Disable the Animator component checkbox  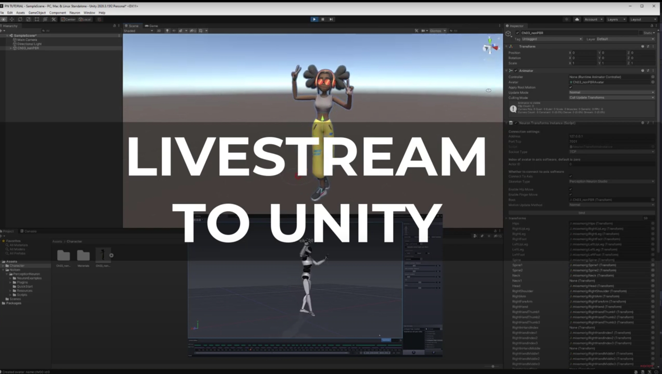516,71
